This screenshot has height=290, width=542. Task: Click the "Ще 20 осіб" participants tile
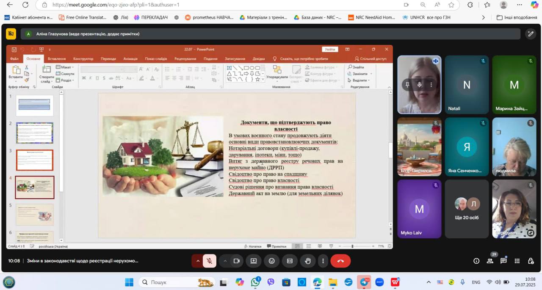pyautogui.click(x=467, y=209)
